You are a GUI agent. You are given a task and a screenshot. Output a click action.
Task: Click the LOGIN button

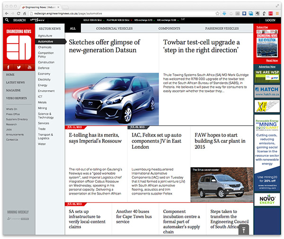coord(270,20)
